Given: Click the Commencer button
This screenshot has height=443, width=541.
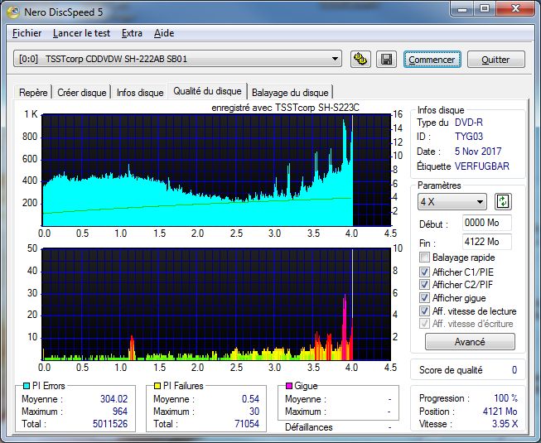Looking at the screenshot, I should 432,60.
